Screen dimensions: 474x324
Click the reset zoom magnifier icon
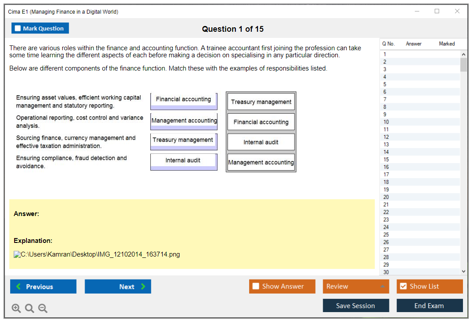pyautogui.click(x=30, y=309)
